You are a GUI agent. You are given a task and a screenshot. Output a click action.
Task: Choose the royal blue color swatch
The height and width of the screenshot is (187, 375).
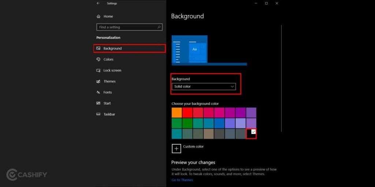(219, 123)
